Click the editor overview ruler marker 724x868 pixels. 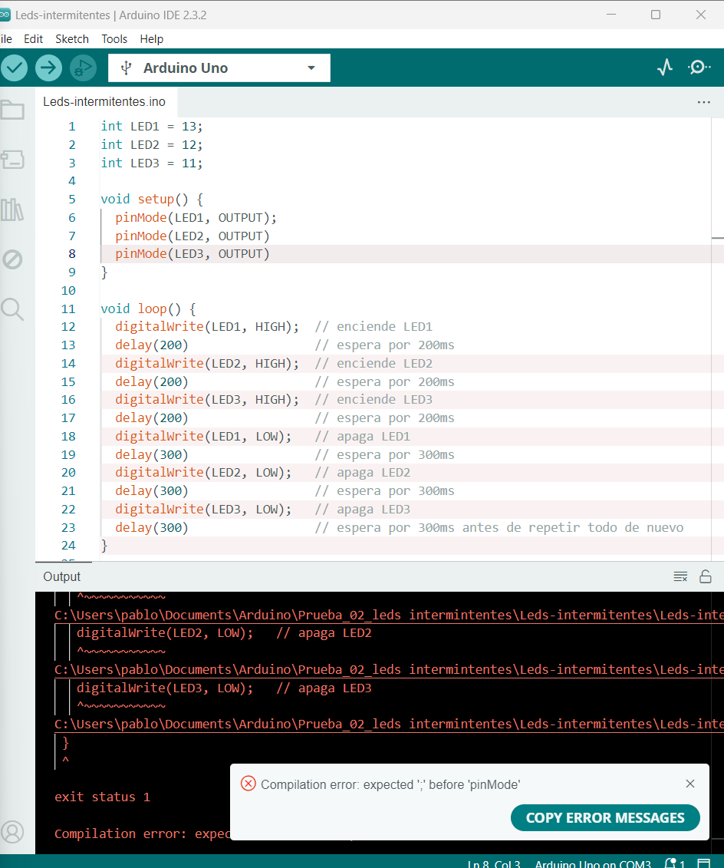pos(717,238)
